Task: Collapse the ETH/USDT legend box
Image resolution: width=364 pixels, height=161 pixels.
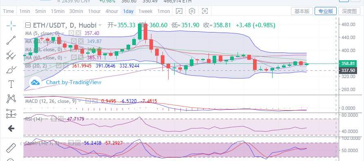Action: pos(28,25)
